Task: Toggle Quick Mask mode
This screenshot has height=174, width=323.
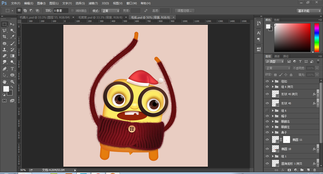Action: click(5, 101)
